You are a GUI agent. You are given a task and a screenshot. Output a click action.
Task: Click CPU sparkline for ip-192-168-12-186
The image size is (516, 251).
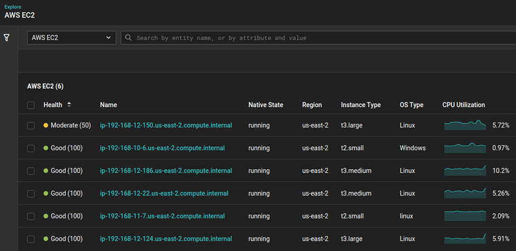click(465, 171)
